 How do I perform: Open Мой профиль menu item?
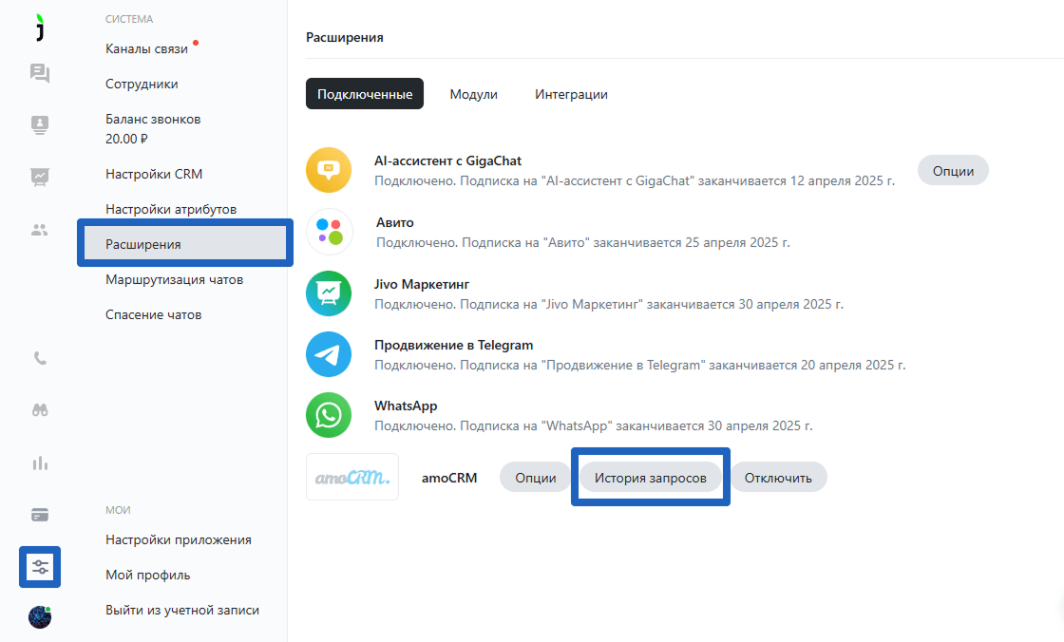148,576
